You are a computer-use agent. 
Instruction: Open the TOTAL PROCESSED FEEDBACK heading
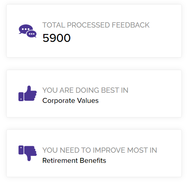click(96, 25)
